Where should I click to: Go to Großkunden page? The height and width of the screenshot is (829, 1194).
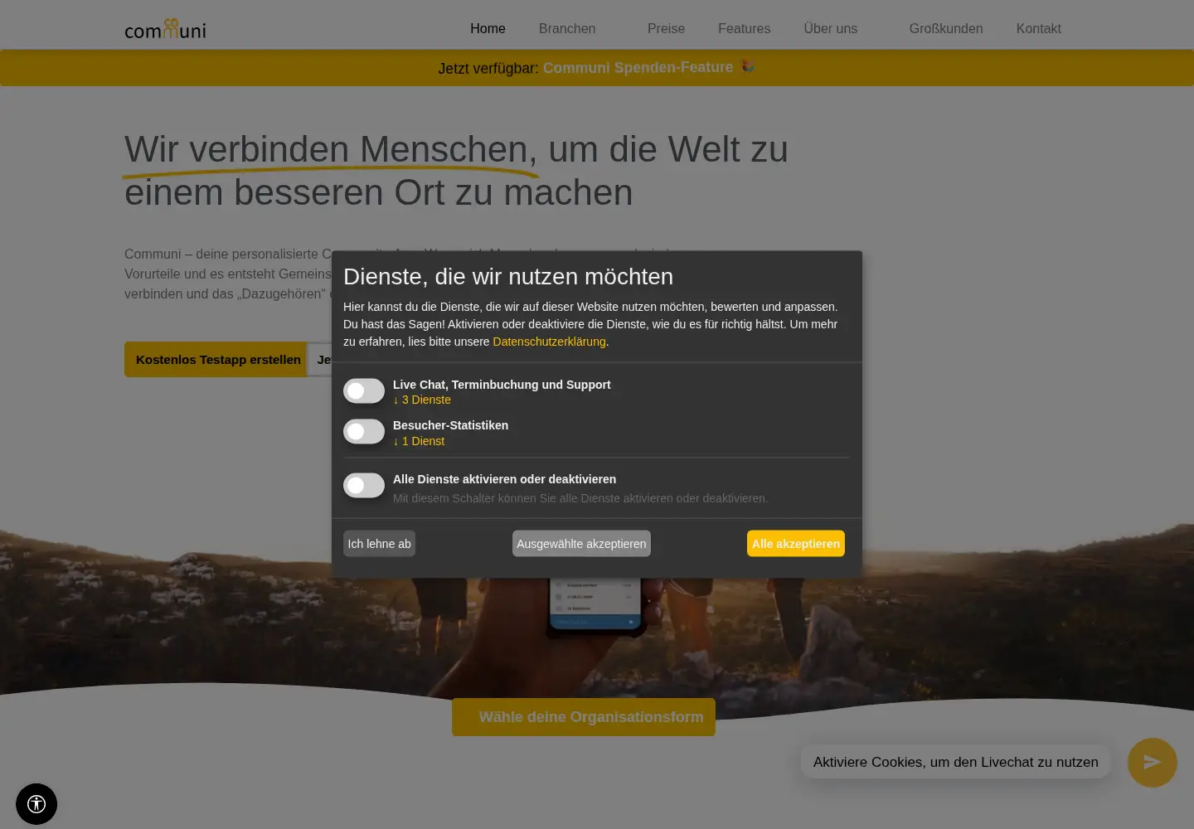point(946,28)
